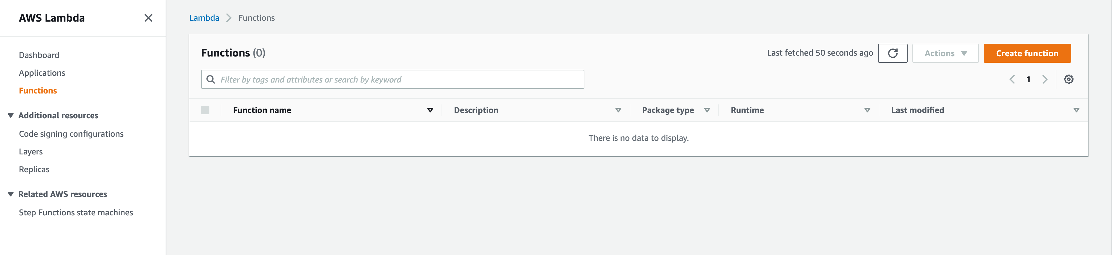Go to next page arrow
Screen dimensions: 1112x255
pyautogui.click(x=1045, y=79)
